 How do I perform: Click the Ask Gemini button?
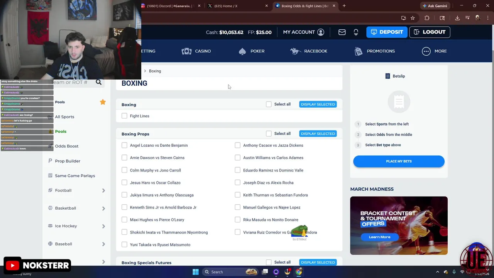(435, 6)
